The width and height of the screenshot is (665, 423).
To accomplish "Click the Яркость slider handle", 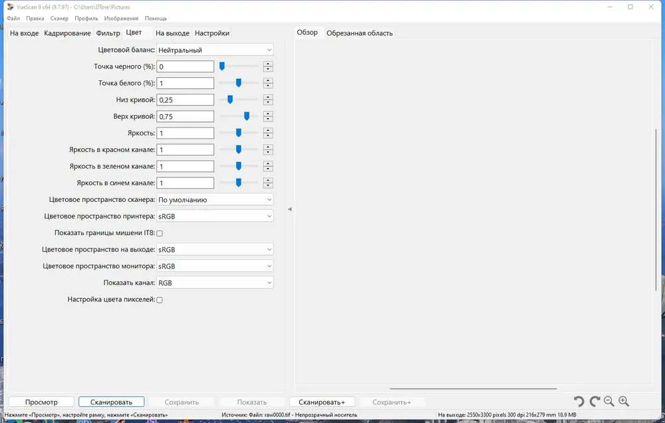I will tap(238, 133).
